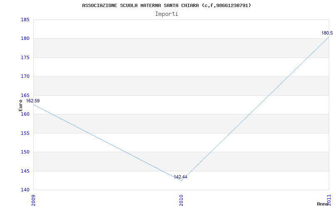Click the 2009 x-axis label

[33, 200]
